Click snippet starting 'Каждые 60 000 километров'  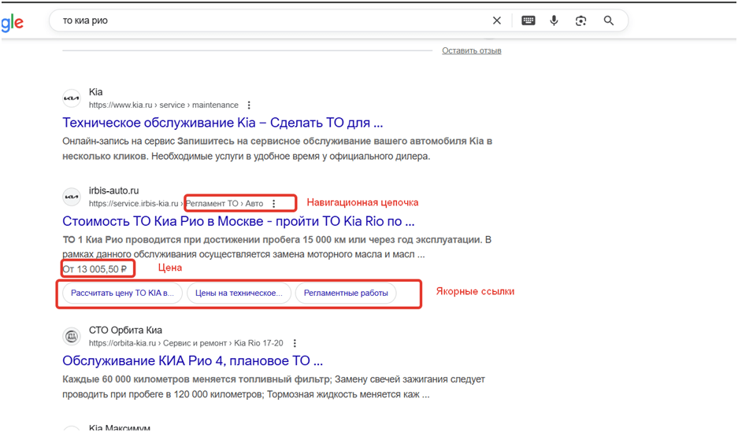(273, 387)
